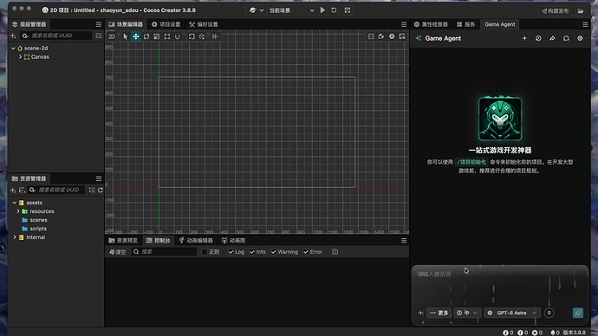Screen dimensions: 598x336
Task: Click the circular 0 counter badge
Action: click(549, 313)
